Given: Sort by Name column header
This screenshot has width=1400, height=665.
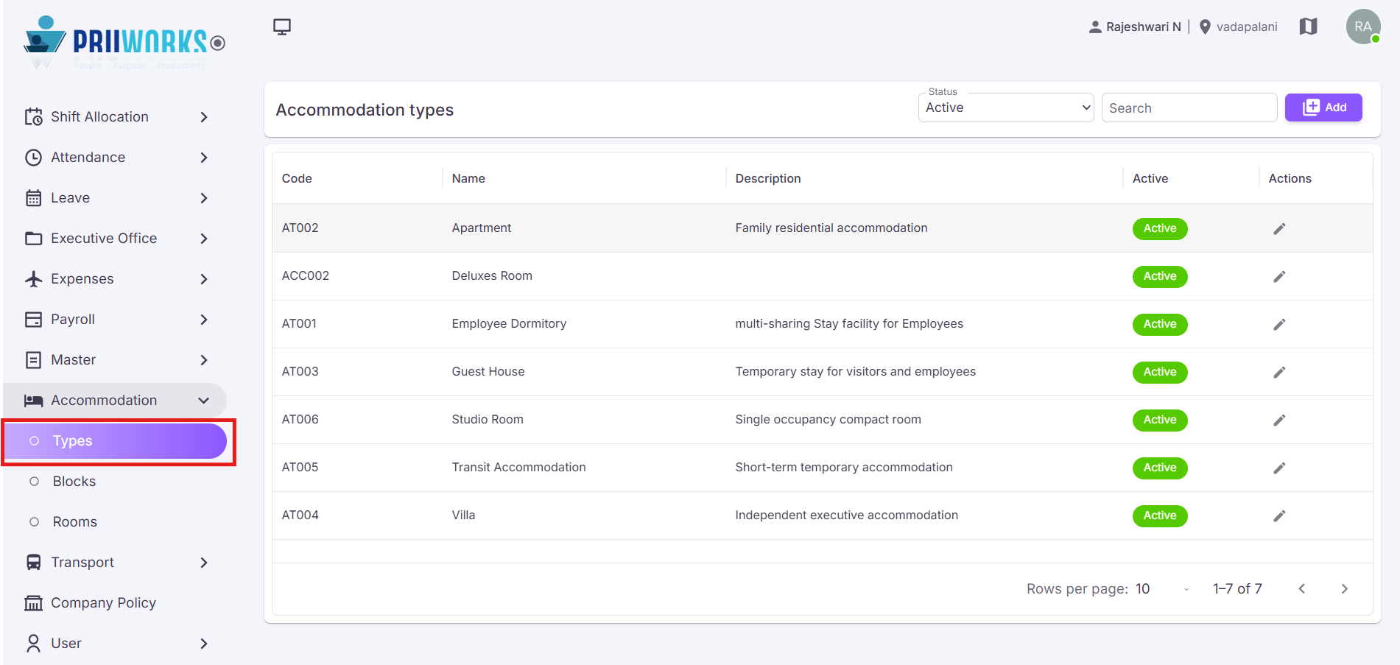Looking at the screenshot, I should coord(468,178).
